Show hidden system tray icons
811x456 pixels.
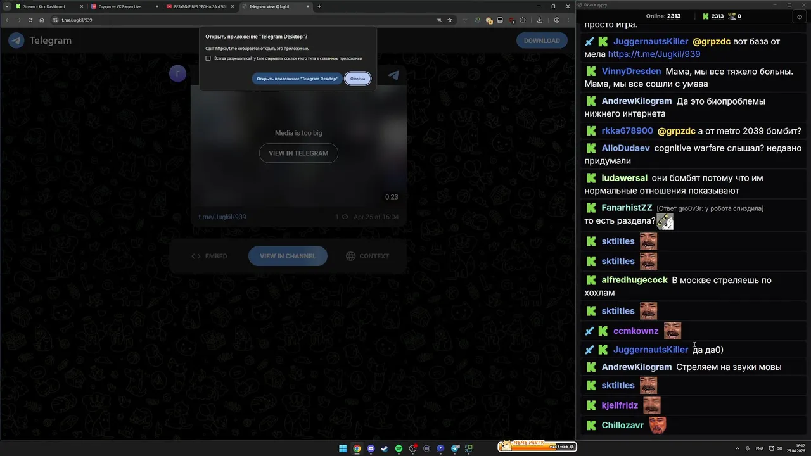tap(737, 448)
